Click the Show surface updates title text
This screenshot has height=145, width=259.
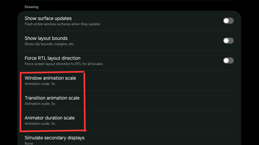pos(48,19)
